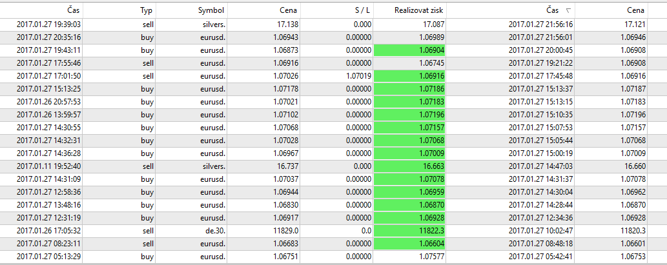Select the open time 2017.01.26 20:57:53
The image size is (667, 265).
(x=49, y=103)
